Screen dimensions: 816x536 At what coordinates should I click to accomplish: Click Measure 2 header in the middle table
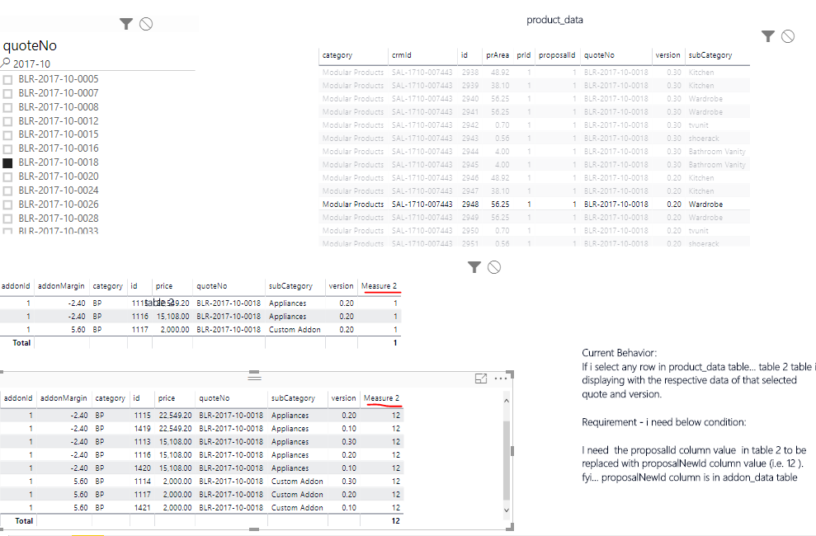click(x=379, y=286)
